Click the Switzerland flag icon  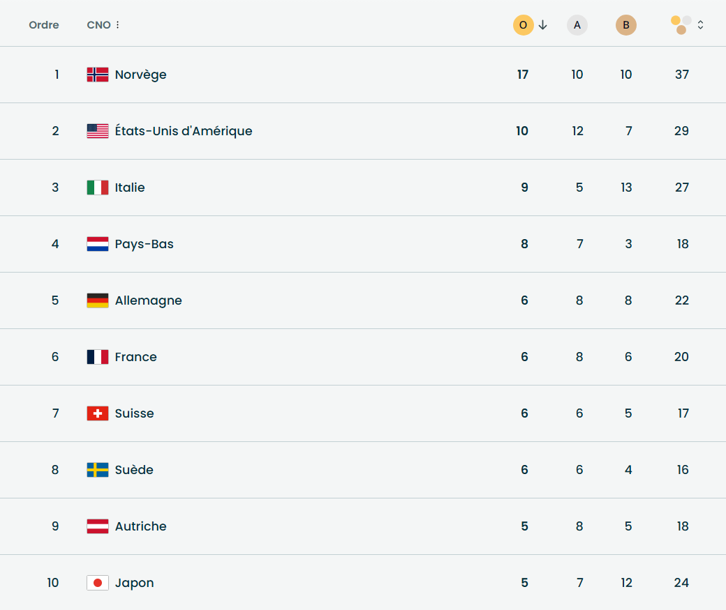tap(98, 413)
